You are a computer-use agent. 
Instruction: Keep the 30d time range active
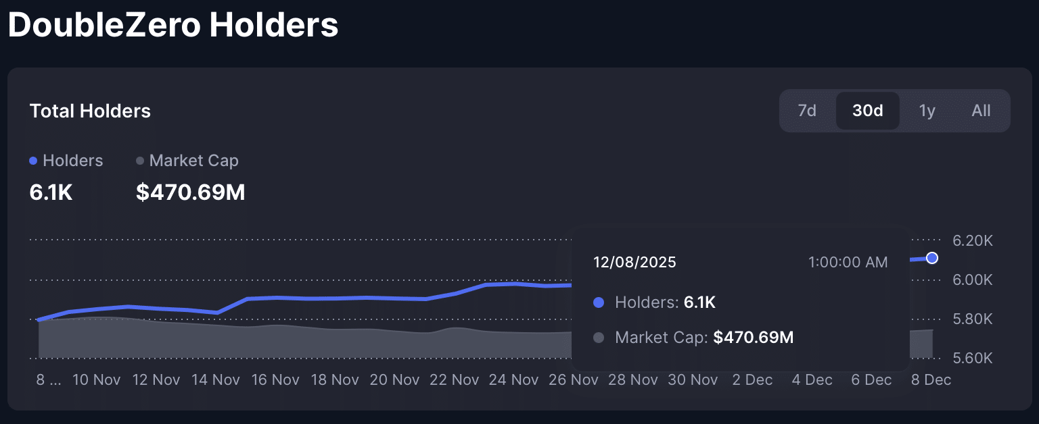pyautogui.click(x=868, y=110)
